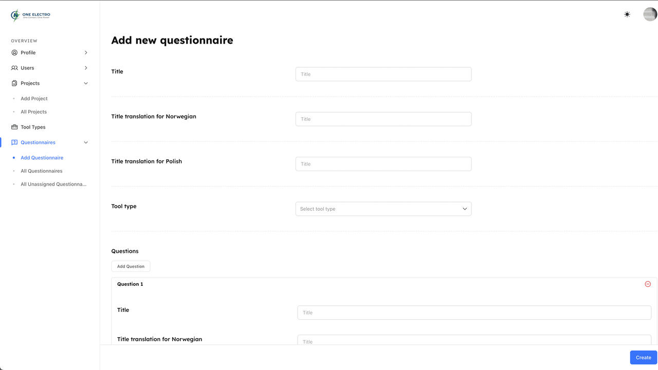Viewport: 658px width, 370px height.
Task: Expand the Profile submenu chevron
Action: (x=86, y=52)
